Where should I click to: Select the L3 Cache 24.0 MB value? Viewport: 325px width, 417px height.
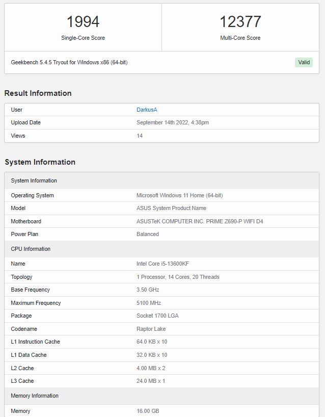click(151, 381)
